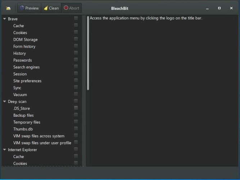Select the Backup files entry
Viewport: 240px width, 180px height.
[x=23, y=115]
